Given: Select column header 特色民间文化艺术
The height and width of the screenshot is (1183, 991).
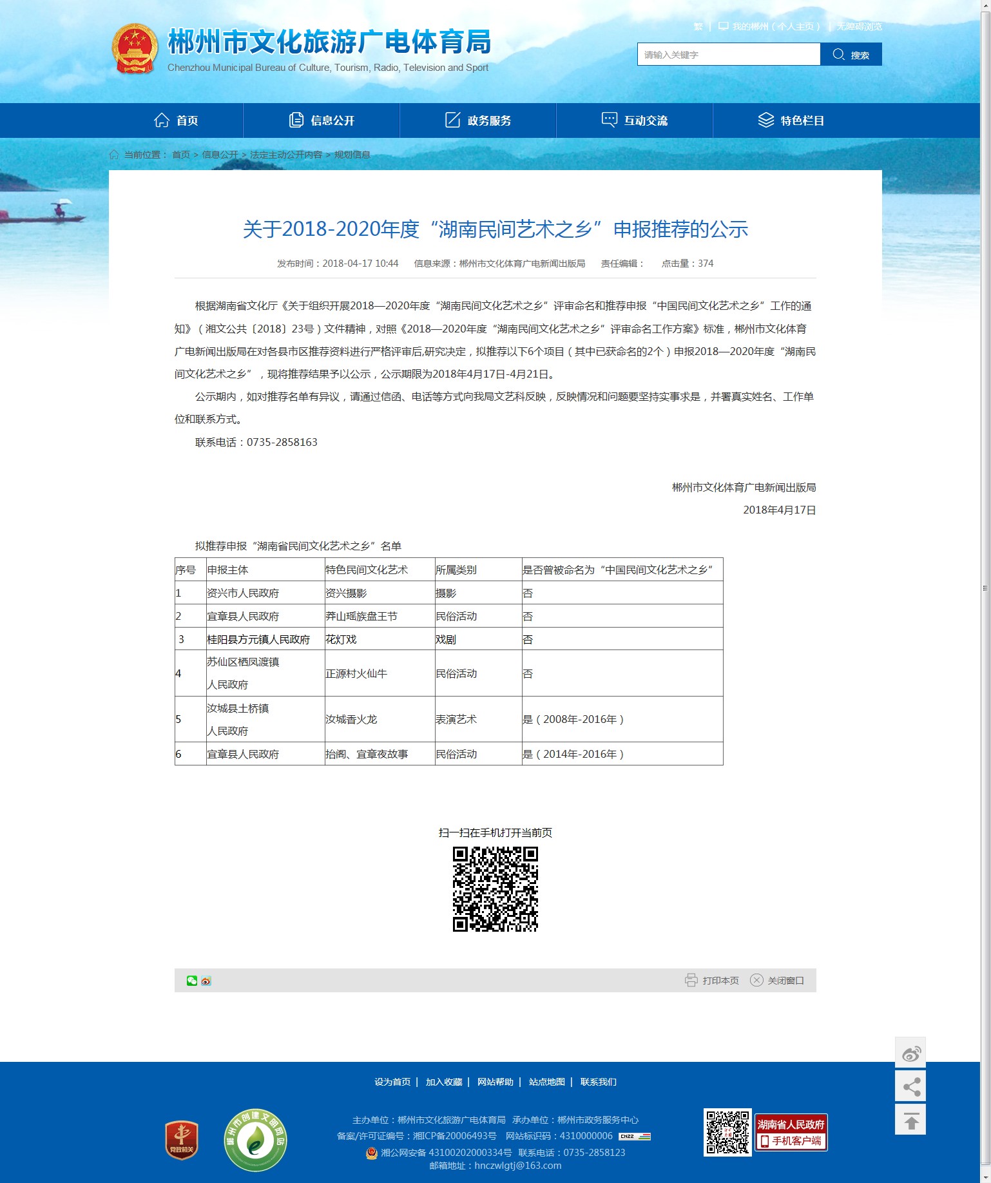Looking at the screenshot, I should (x=380, y=570).
